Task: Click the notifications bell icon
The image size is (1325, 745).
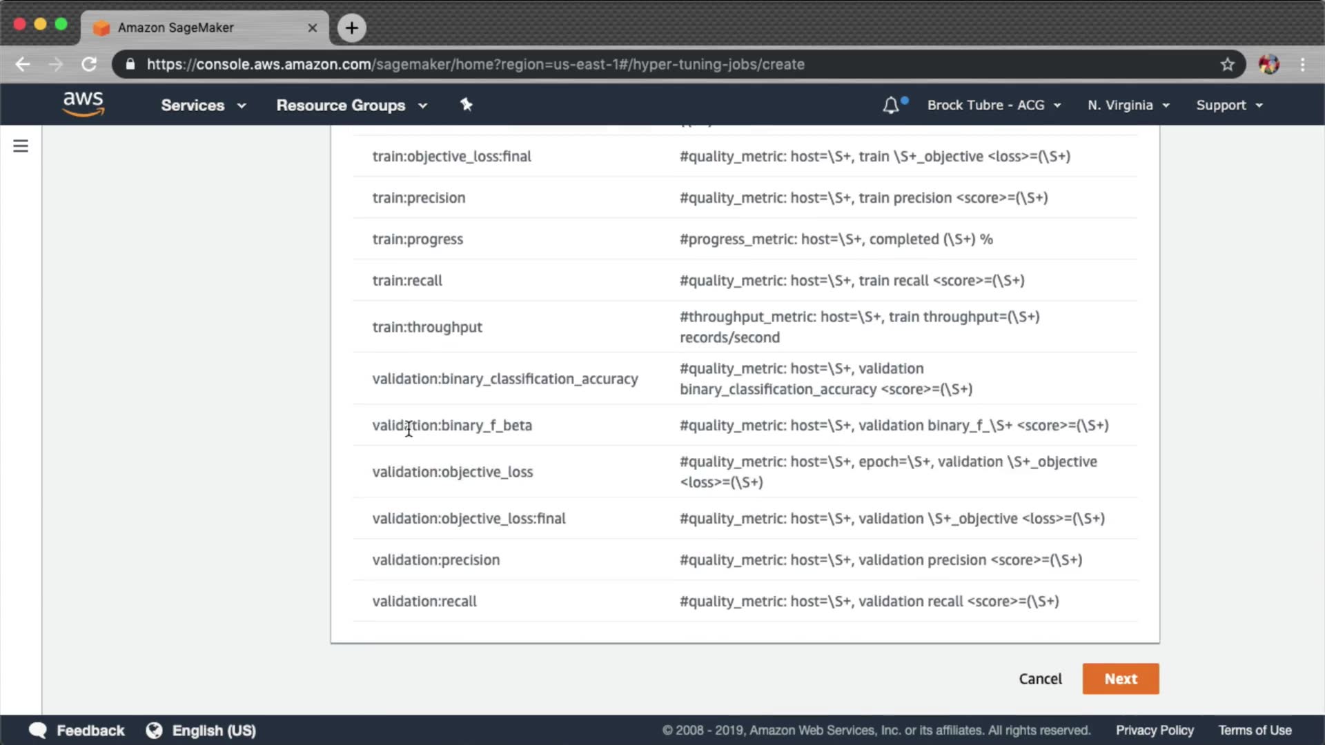Action: (x=891, y=105)
